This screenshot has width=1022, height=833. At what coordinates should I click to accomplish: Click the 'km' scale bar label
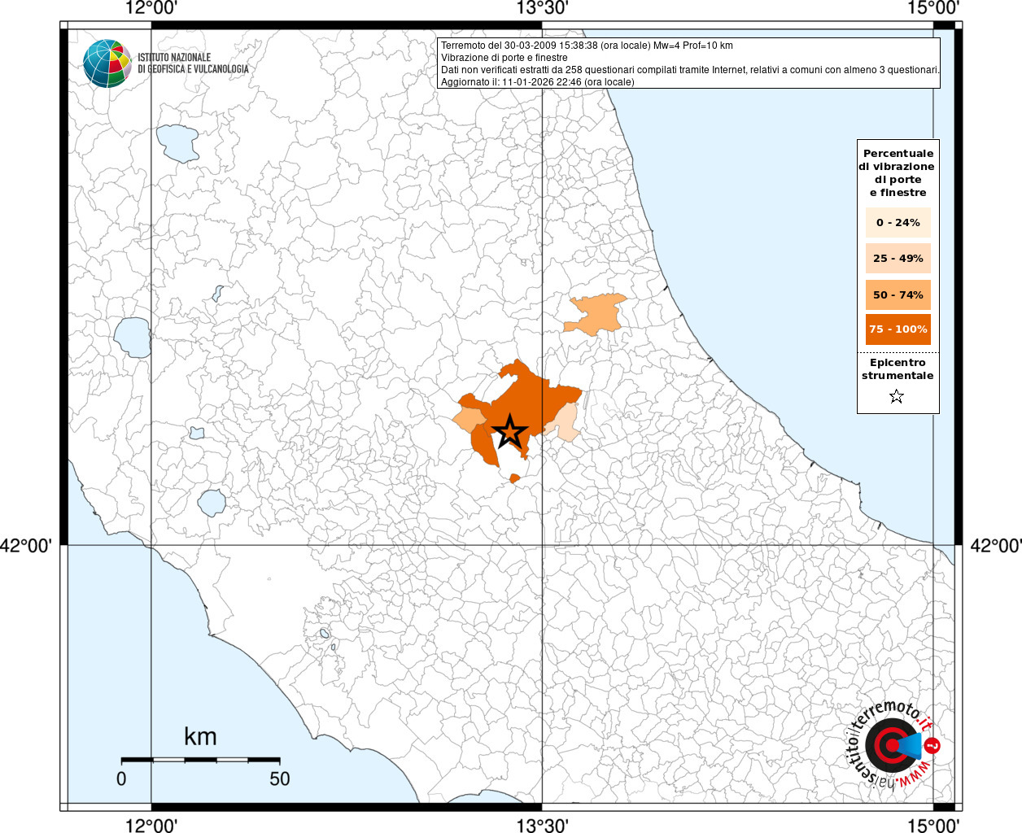point(200,736)
